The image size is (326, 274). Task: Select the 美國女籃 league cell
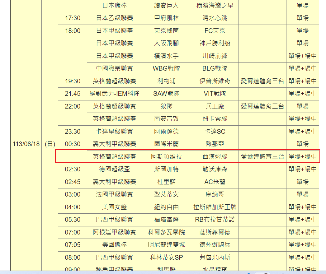114,207
